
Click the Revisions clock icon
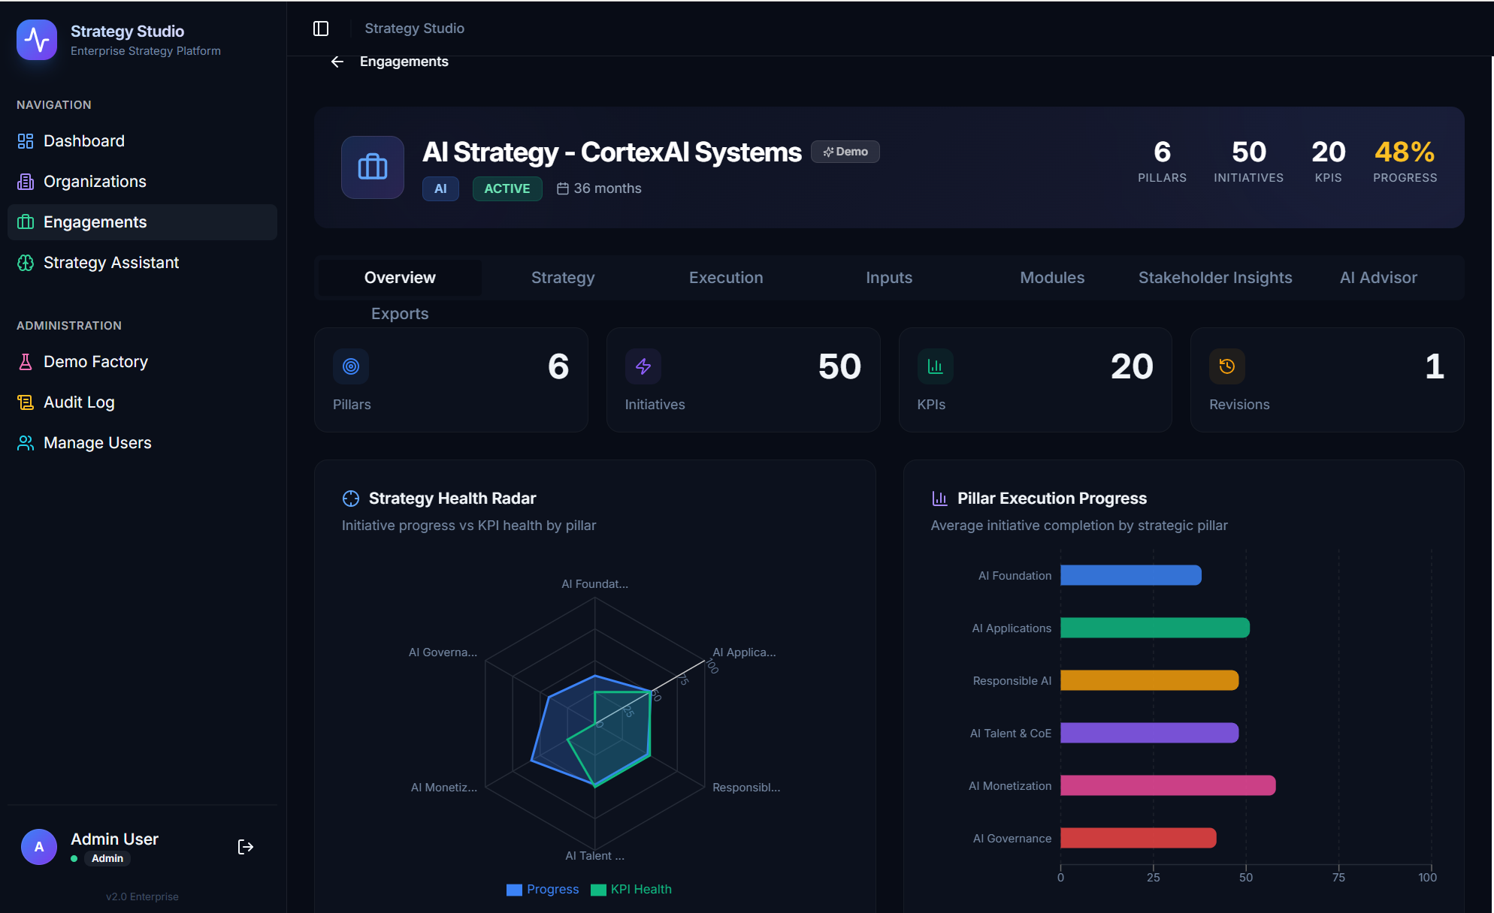tap(1227, 366)
